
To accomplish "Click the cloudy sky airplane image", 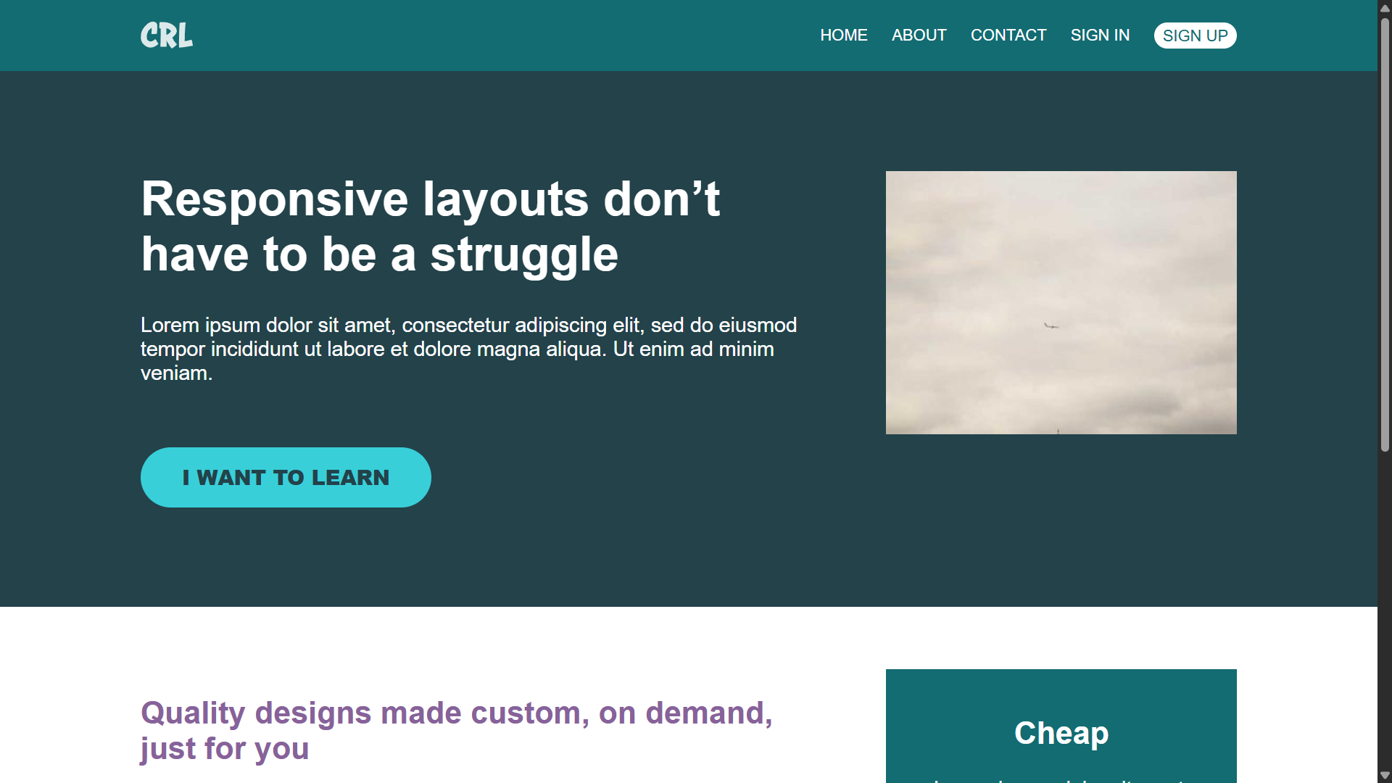I will click(1061, 302).
